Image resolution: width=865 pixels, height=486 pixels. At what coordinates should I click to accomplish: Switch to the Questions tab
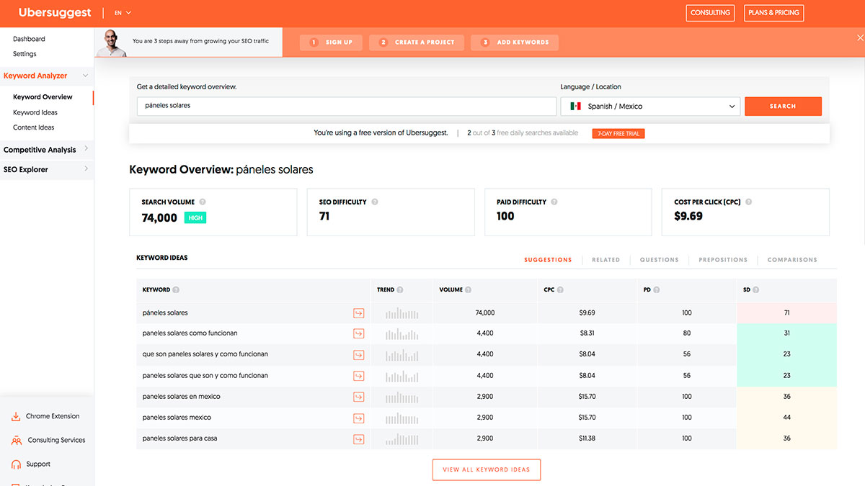(659, 260)
